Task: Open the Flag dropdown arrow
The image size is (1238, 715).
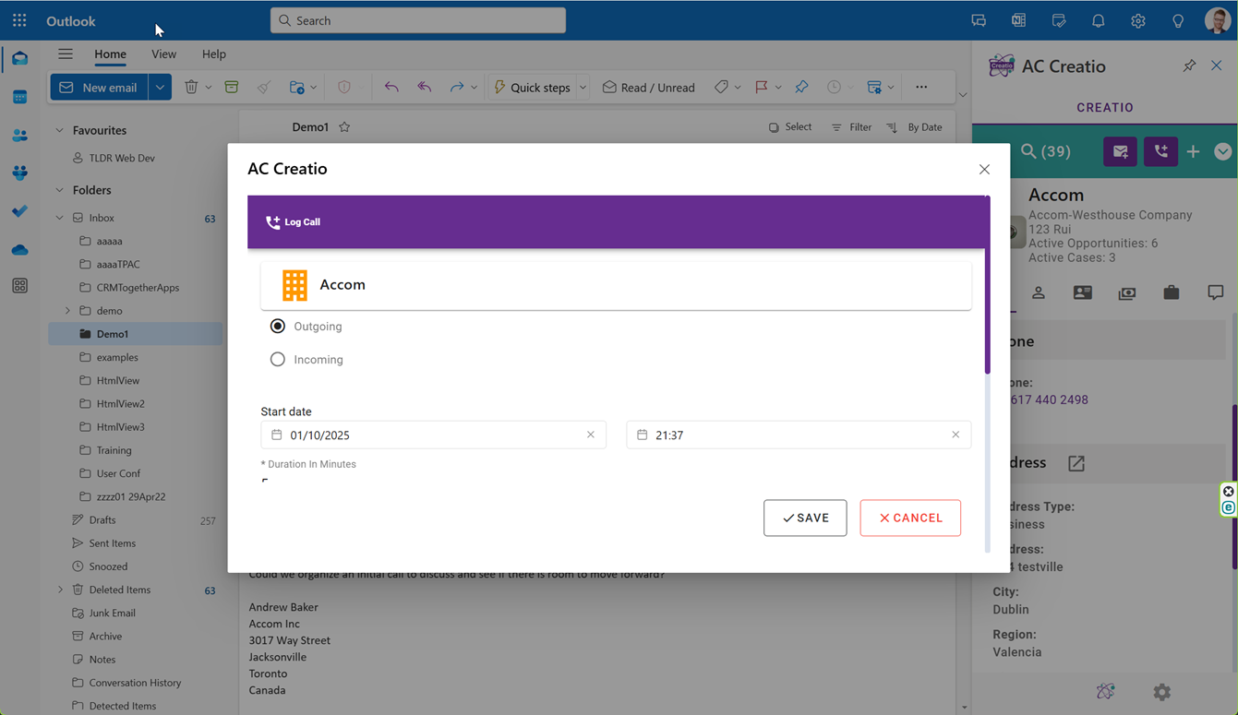Action: click(x=778, y=88)
